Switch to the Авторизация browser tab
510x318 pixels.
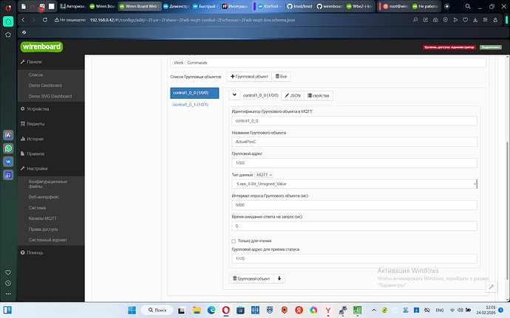(x=73, y=6)
